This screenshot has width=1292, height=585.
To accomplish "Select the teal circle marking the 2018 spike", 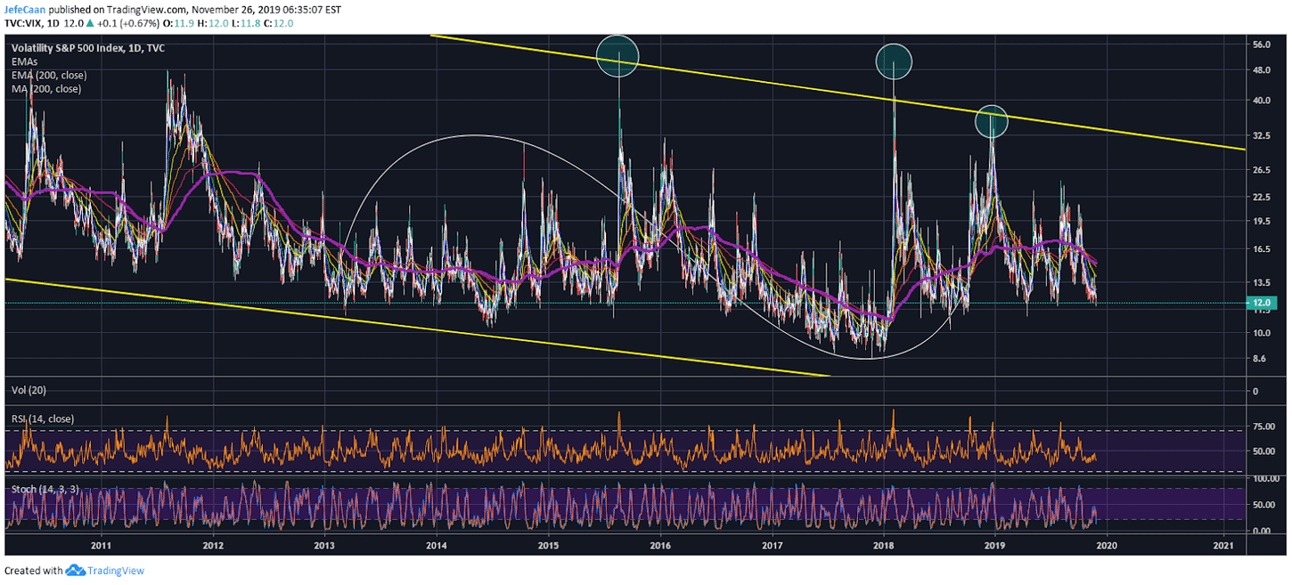I will (894, 61).
